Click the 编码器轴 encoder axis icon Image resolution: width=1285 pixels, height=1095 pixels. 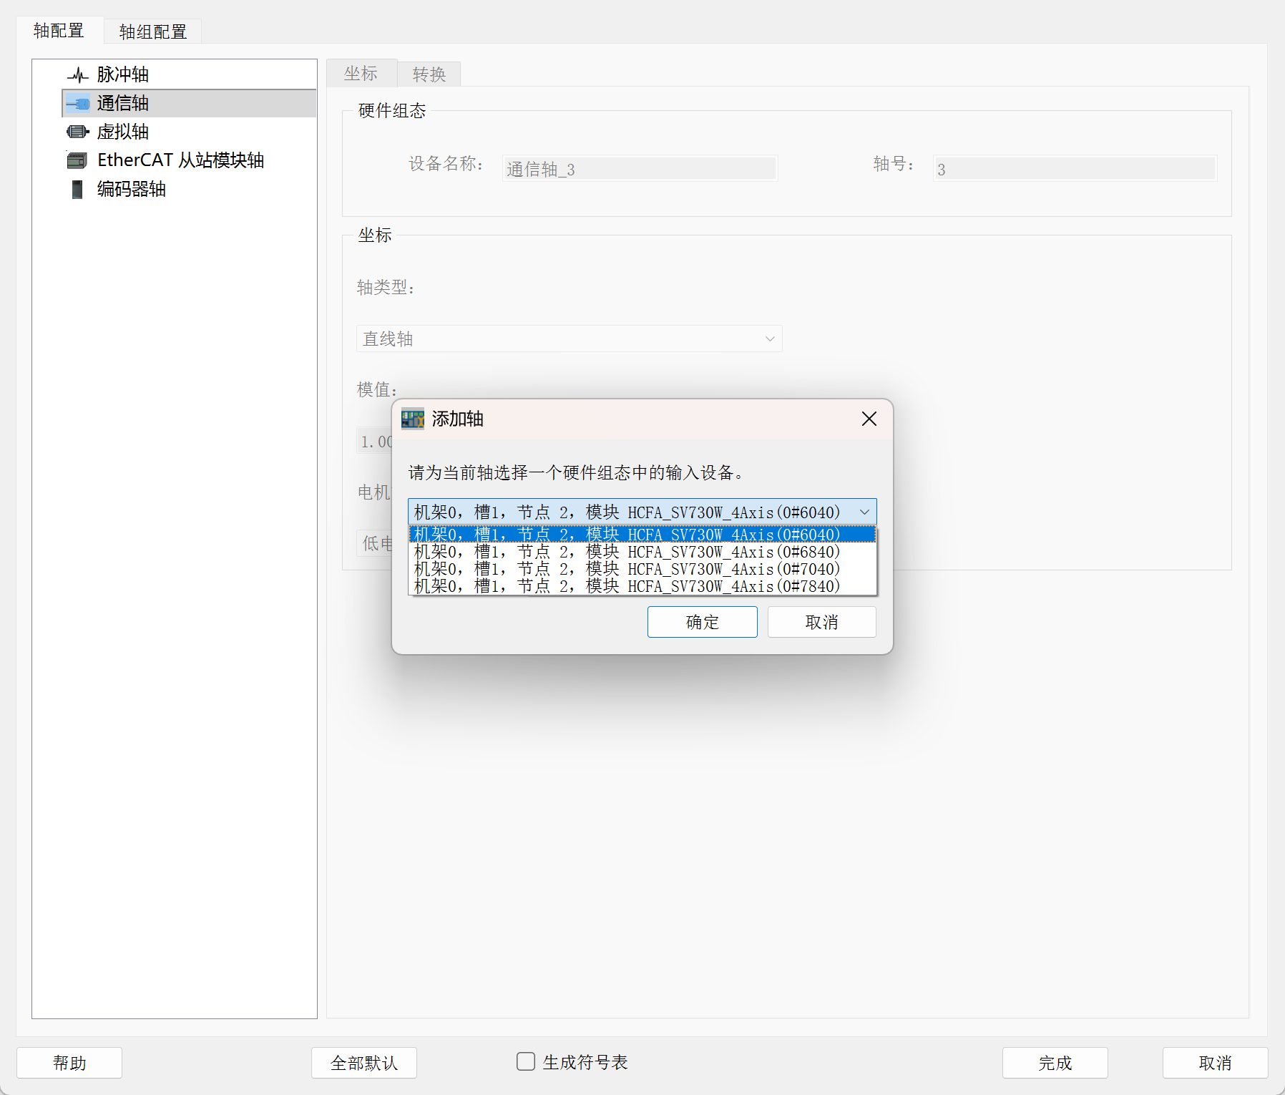tap(77, 189)
